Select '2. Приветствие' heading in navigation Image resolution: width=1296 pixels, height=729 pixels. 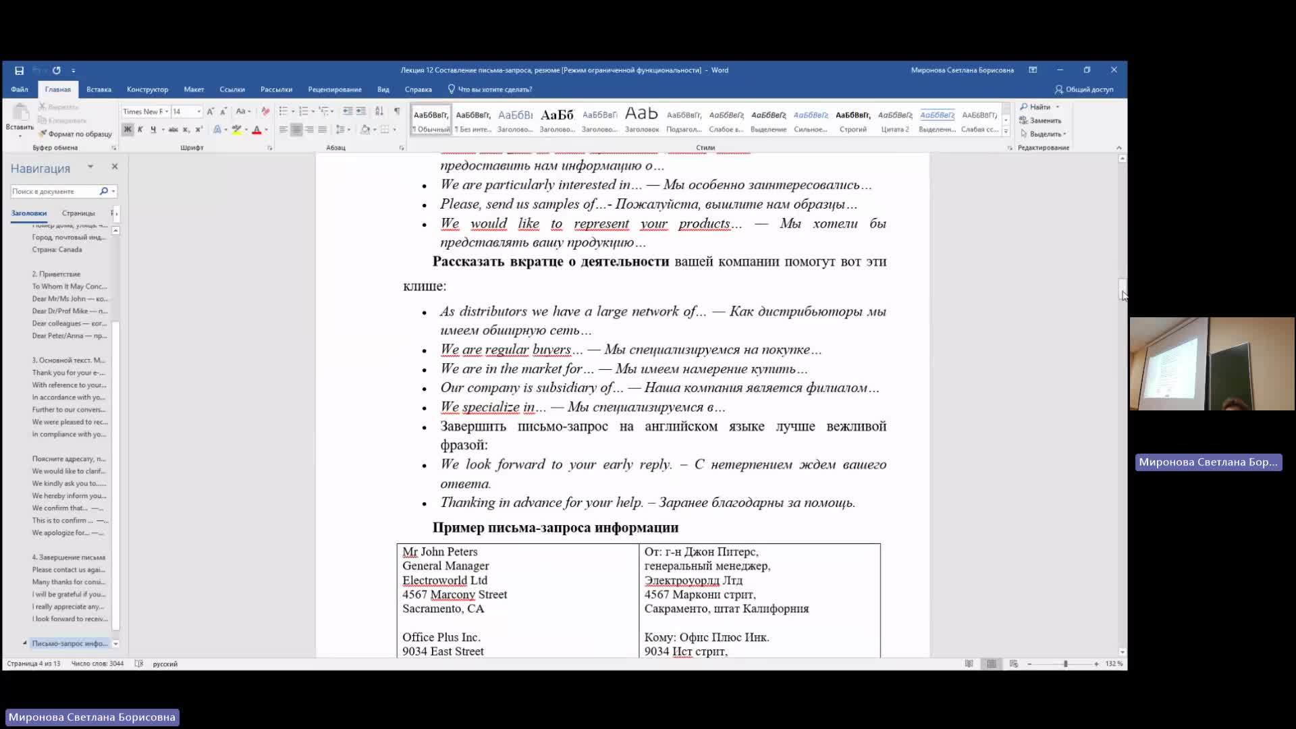pyautogui.click(x=56, y=274)
